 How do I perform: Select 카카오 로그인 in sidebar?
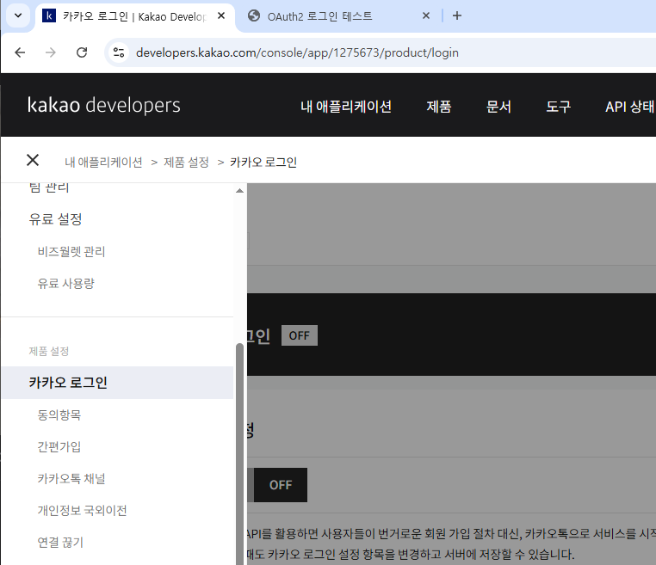tap(118, 383)
